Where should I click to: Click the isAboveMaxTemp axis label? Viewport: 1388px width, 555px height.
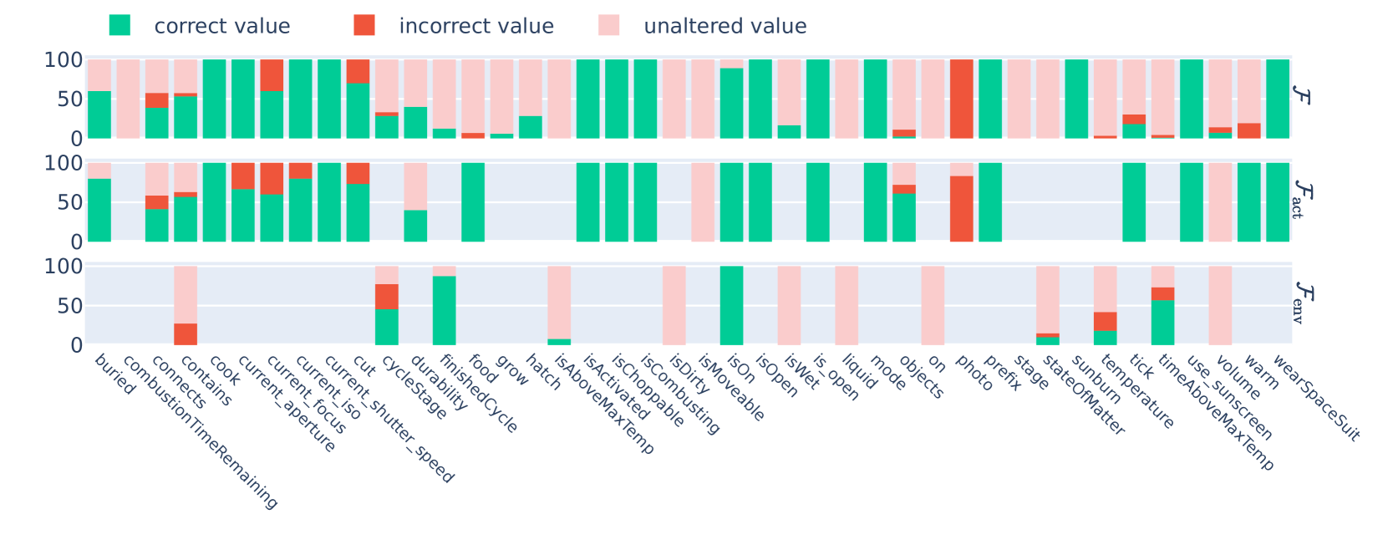(604, 405)
